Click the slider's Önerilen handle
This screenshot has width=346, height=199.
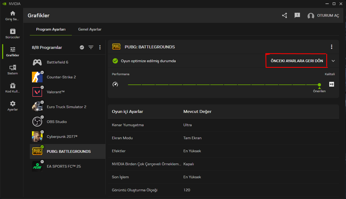pos(319,85)
